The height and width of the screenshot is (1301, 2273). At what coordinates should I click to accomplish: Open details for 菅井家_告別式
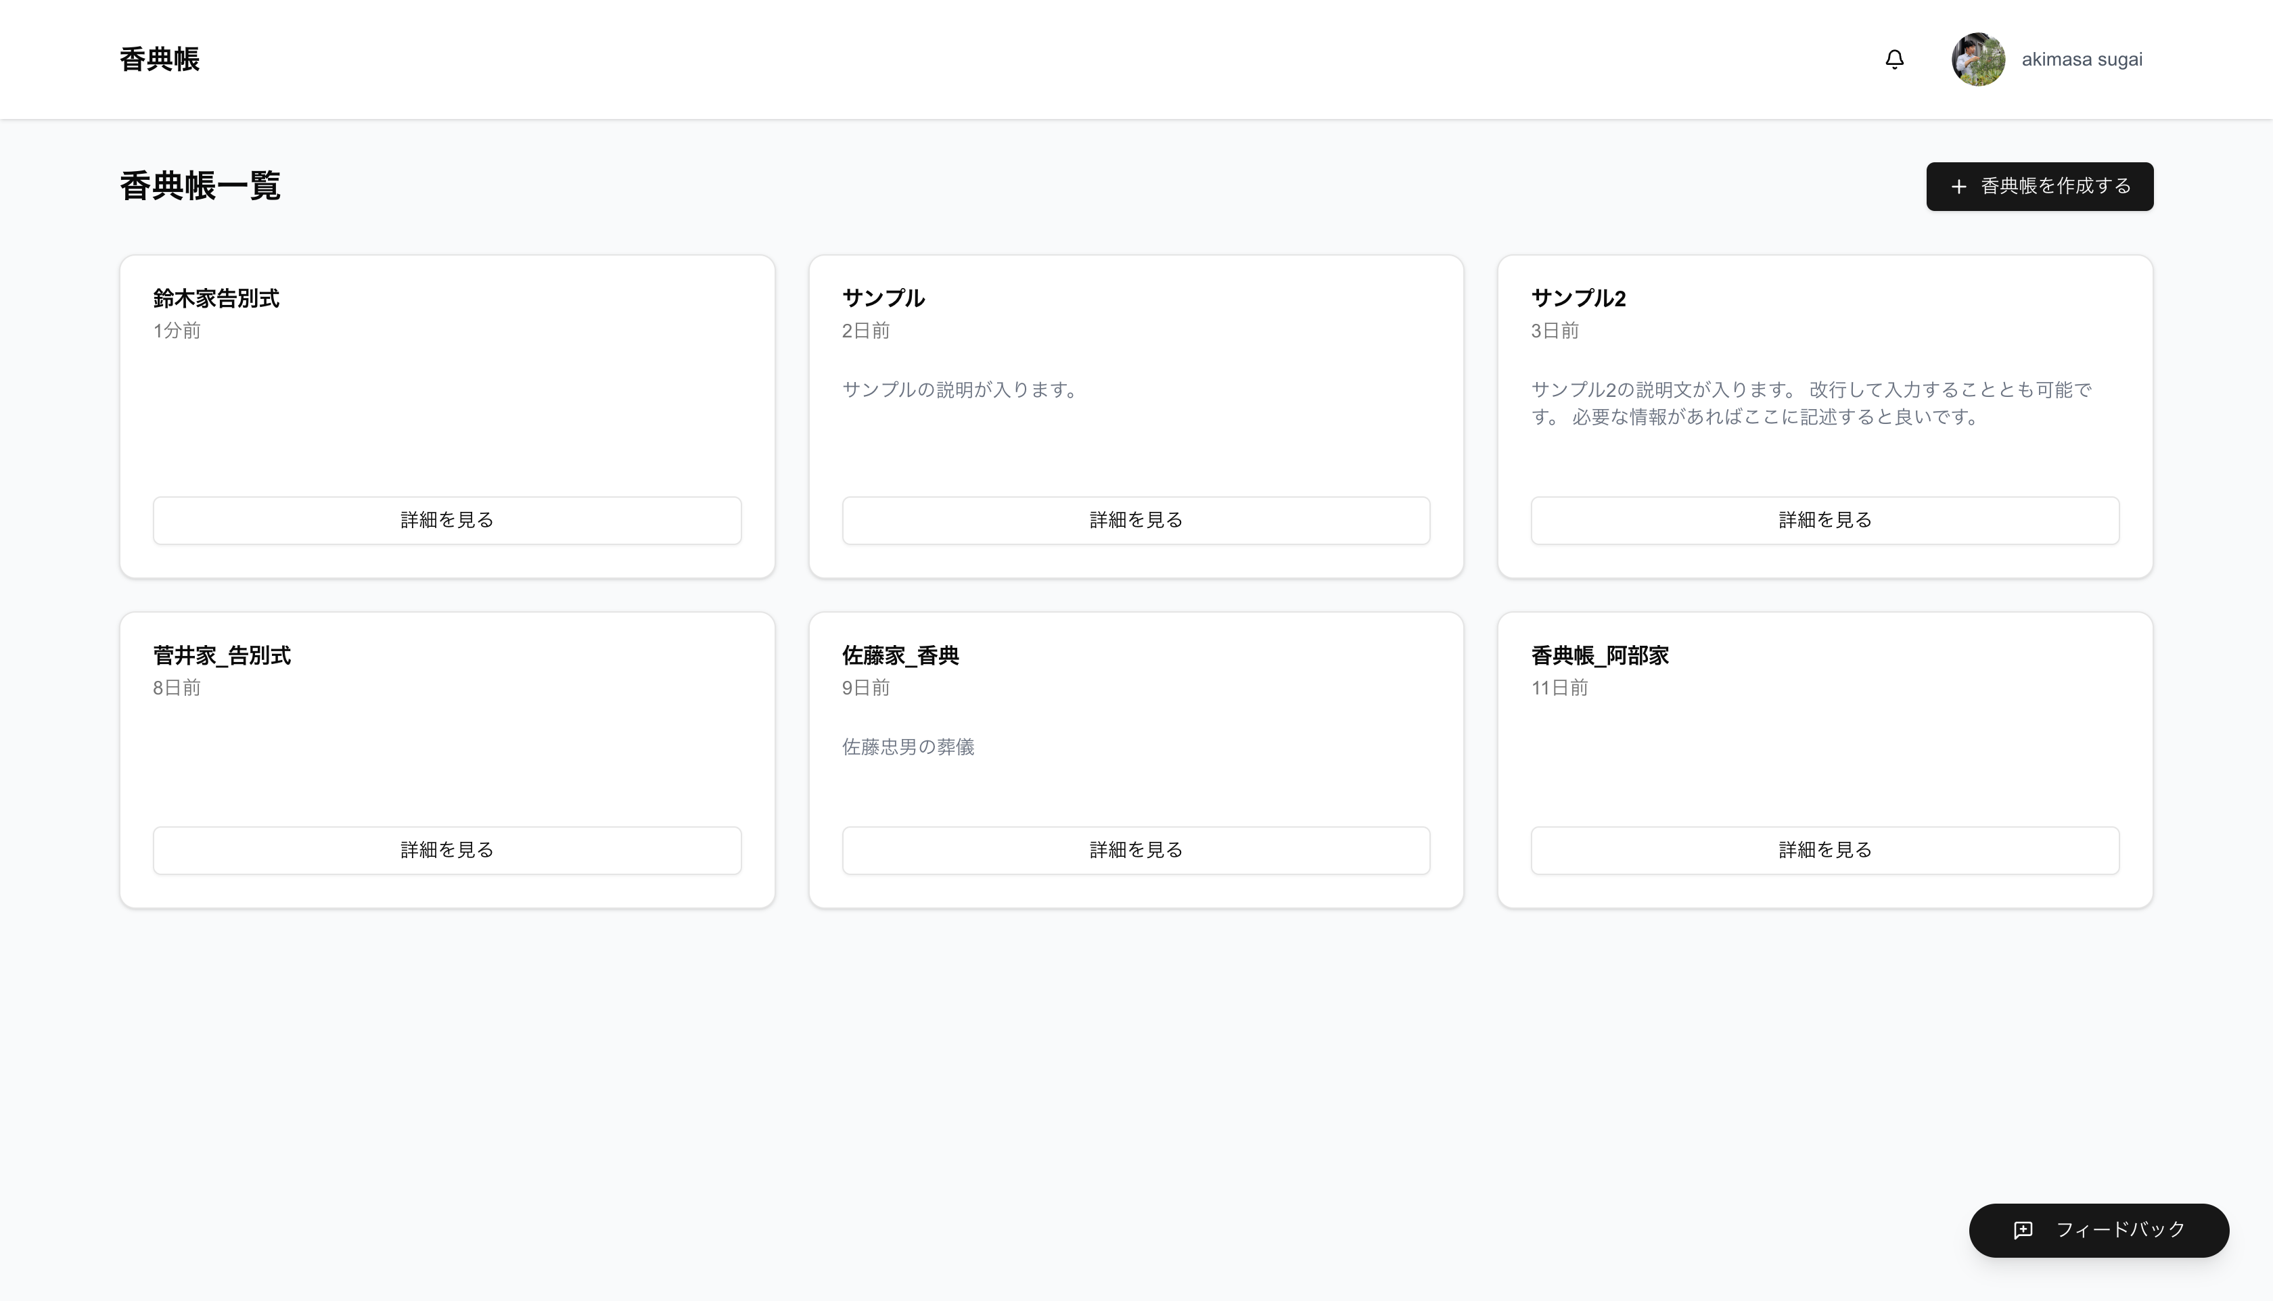(x=447, y=850)
